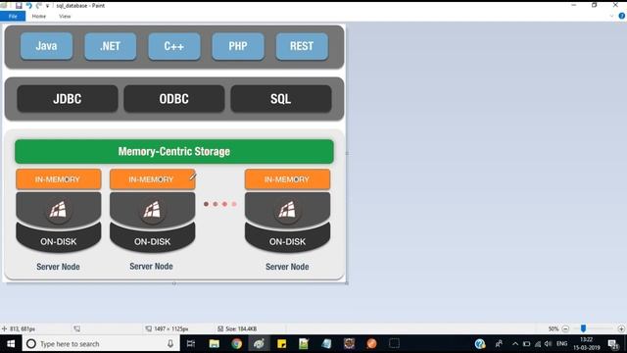This screenshot has height=353, width=627.
Task: Open the People icon in taskbar
Action: pyautogui.click(x=499, y=344)
